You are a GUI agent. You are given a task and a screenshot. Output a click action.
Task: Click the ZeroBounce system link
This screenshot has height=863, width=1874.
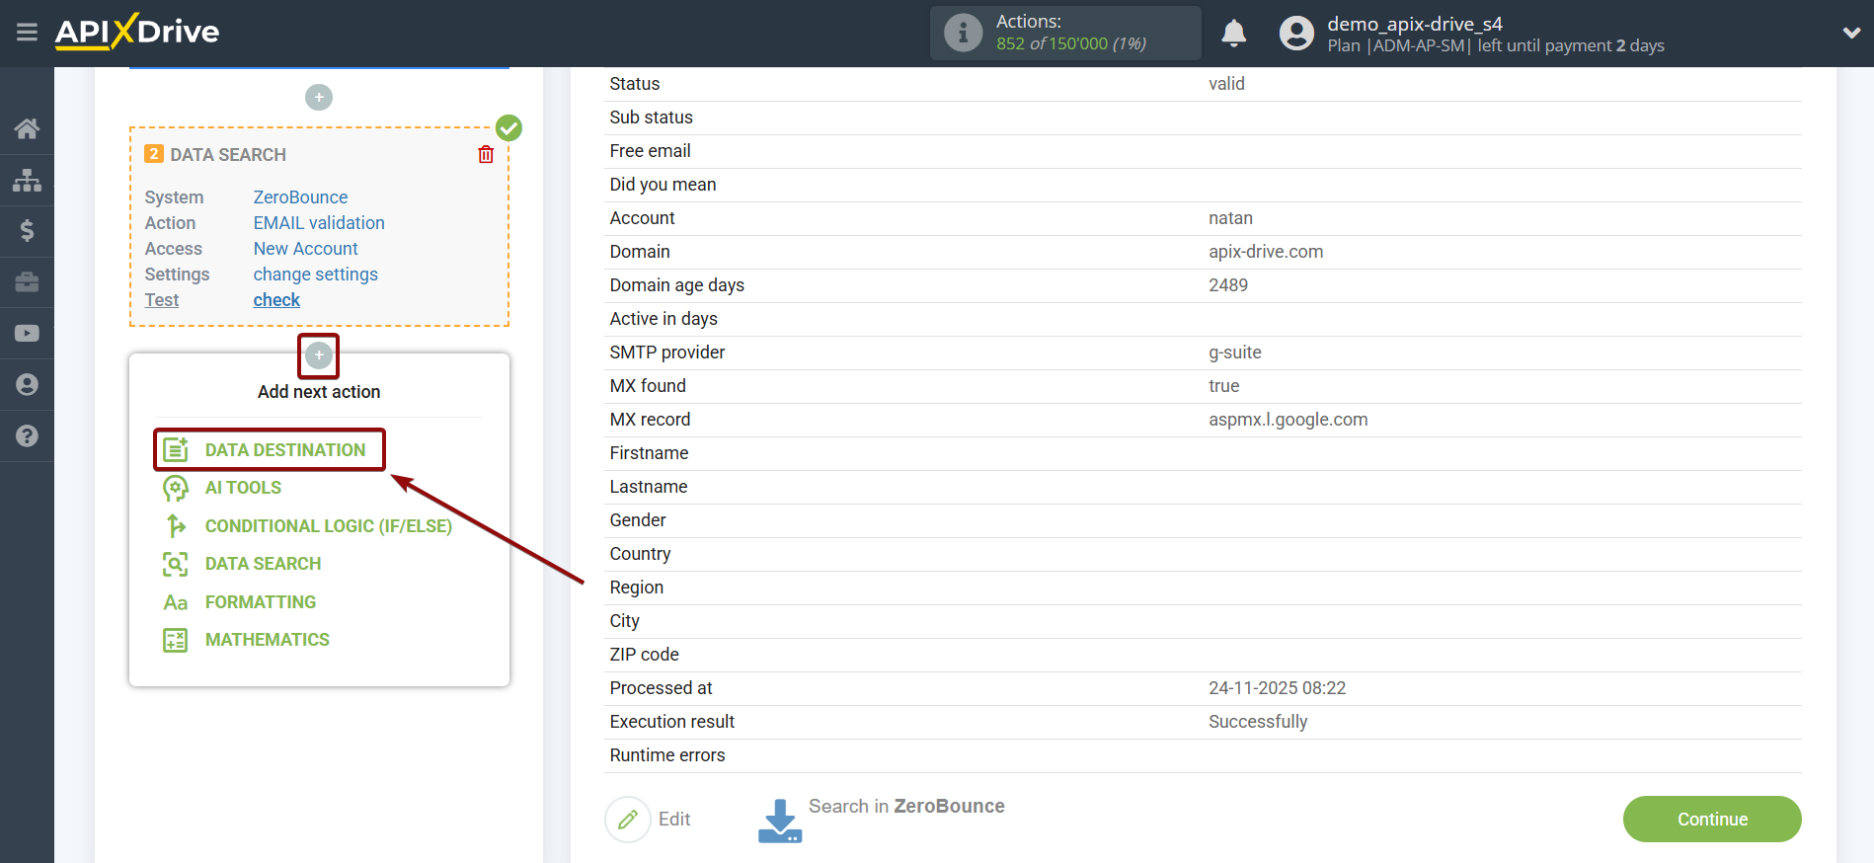point(300,197)
